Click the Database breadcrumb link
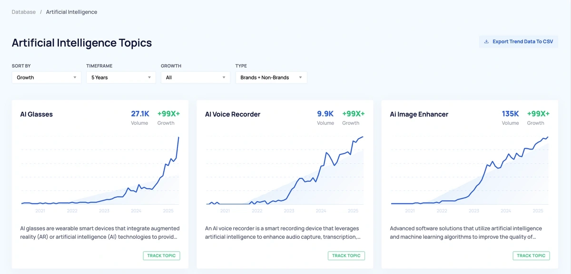Screen dimensions: 571x274 click(23, 11)
